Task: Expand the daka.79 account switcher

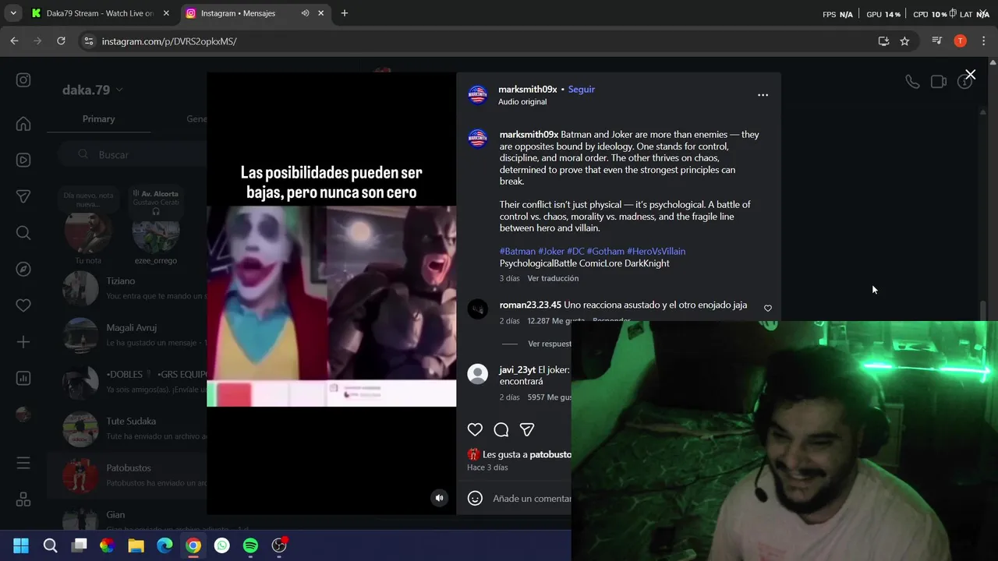Action: coord(93,90)
